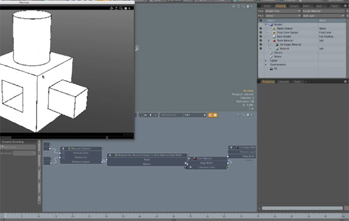The width and height of the screenshot is (349, 221).
Task: Toggle visibility of the Base Shader layer
Action: pyautogui.click(x=260, y=37)
